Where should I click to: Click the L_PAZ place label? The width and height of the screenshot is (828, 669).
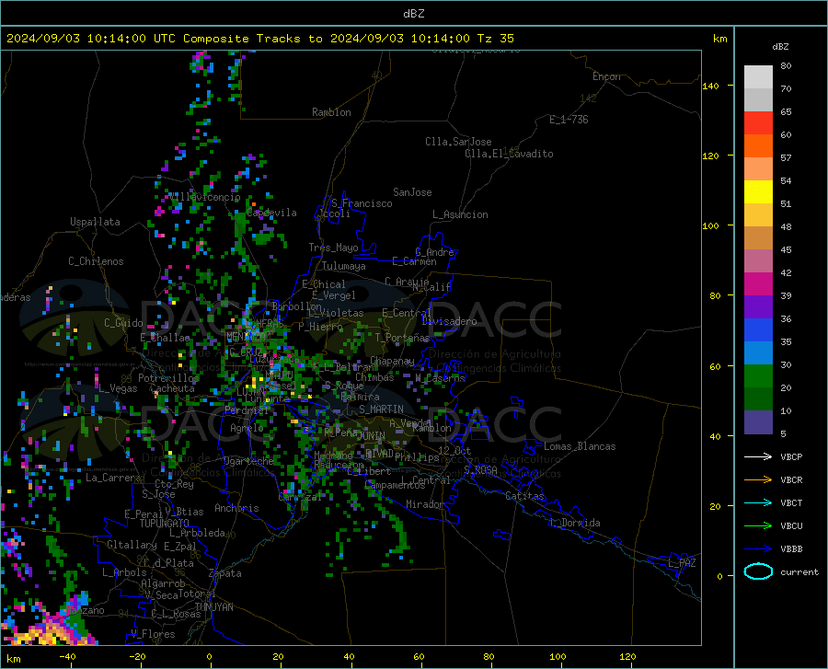(682, 563)
